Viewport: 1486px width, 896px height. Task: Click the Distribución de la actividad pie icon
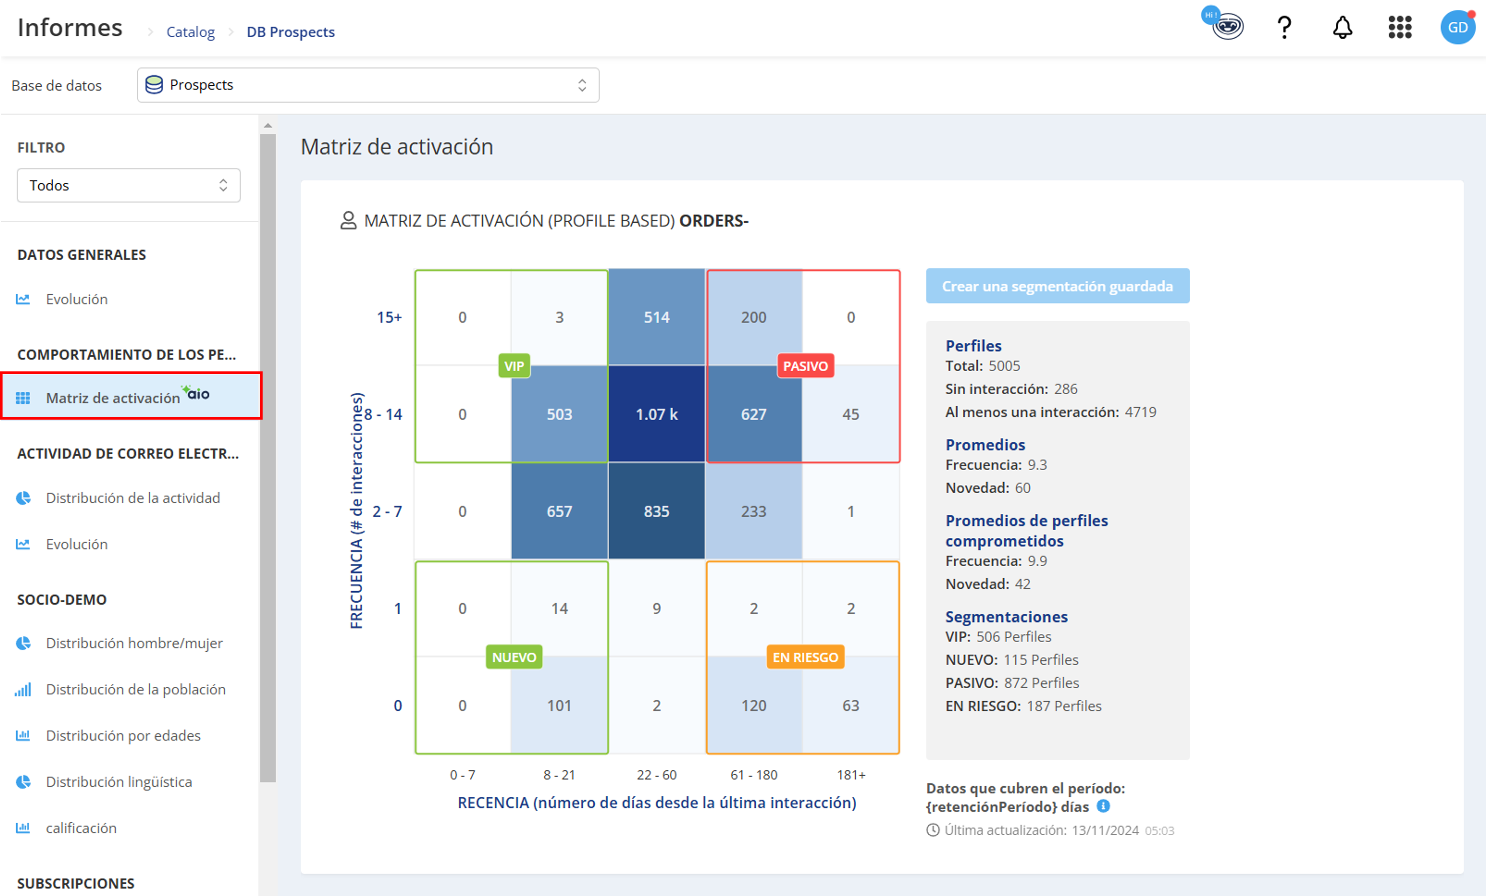[23, 498]
